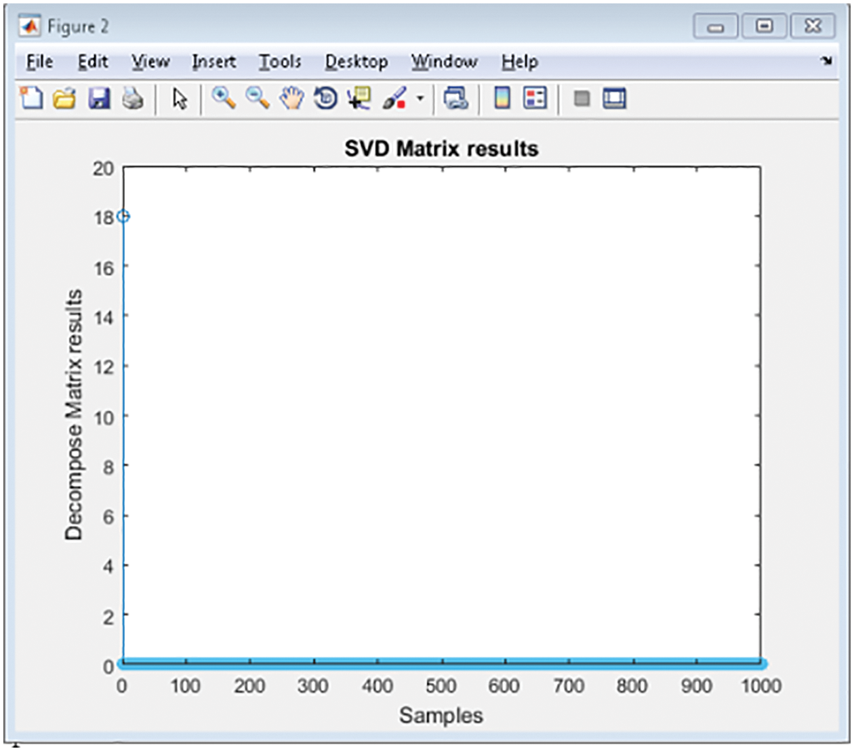Screen dimensions: 854x751
Task: Save the figure using the floppy disk icon
Action: point(100,99)
